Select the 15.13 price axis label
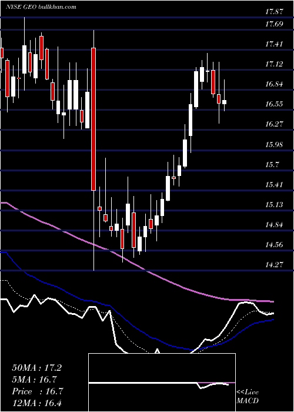Image resolution: width=294 pixels, height=412 pixels. 274,204
